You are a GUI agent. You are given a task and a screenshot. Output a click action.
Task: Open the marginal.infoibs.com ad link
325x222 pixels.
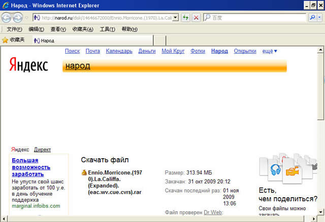coord(36,206)
